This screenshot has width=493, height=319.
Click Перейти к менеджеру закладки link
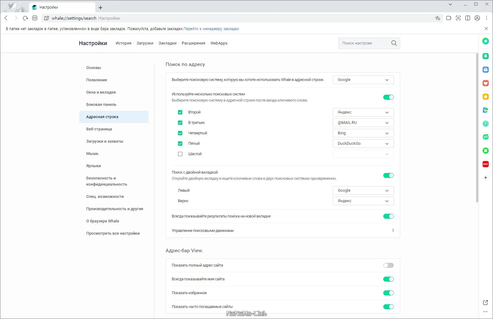coord(211,29)
